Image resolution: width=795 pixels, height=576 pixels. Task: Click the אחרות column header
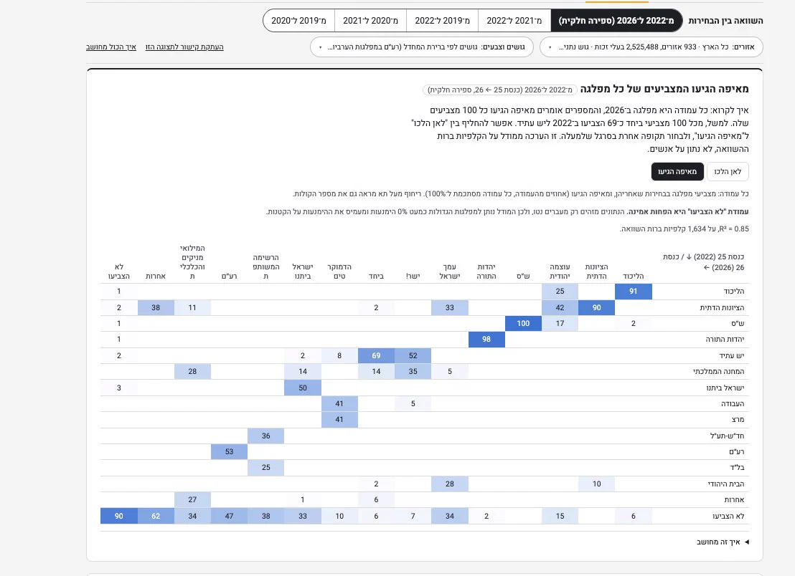click(x=156, y=277)
